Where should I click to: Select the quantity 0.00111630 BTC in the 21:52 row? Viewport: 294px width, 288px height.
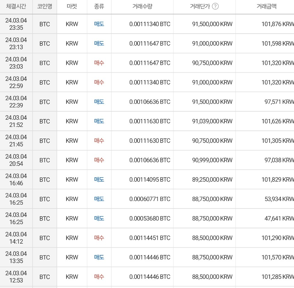click(150, 121)
